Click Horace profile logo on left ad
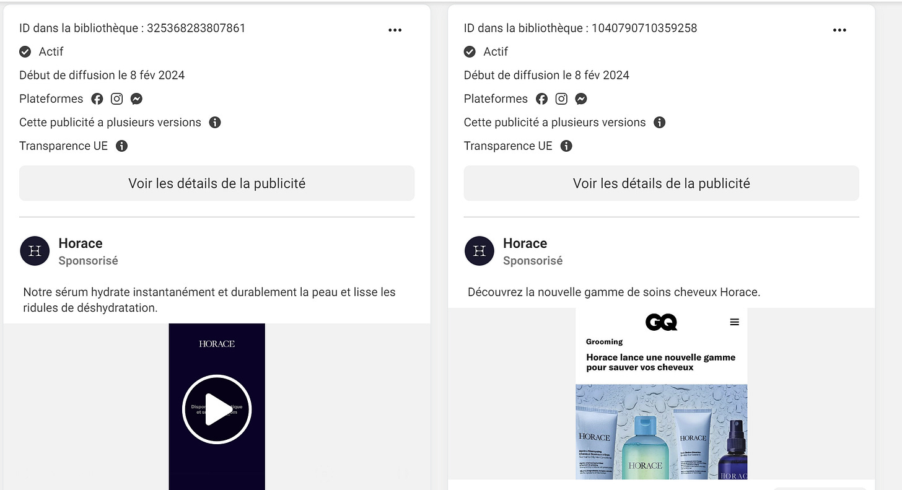 point(35,251)
